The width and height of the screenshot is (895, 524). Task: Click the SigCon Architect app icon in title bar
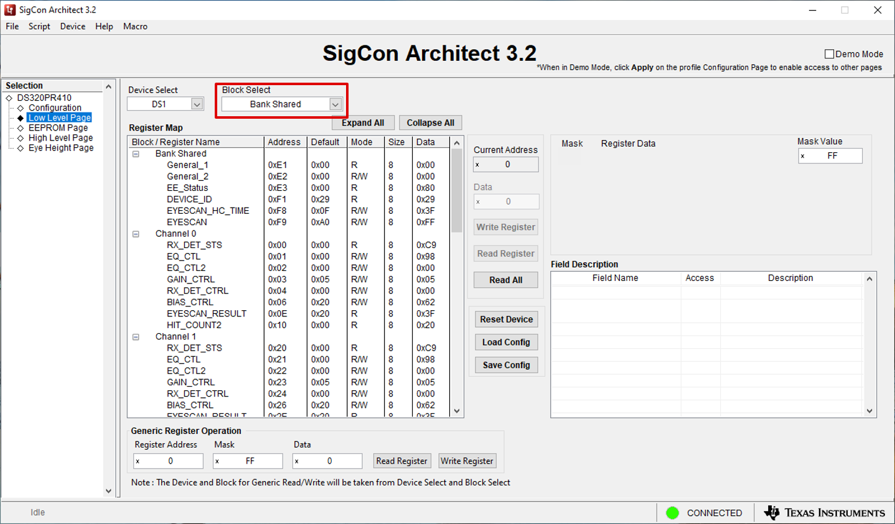(10, 10)
